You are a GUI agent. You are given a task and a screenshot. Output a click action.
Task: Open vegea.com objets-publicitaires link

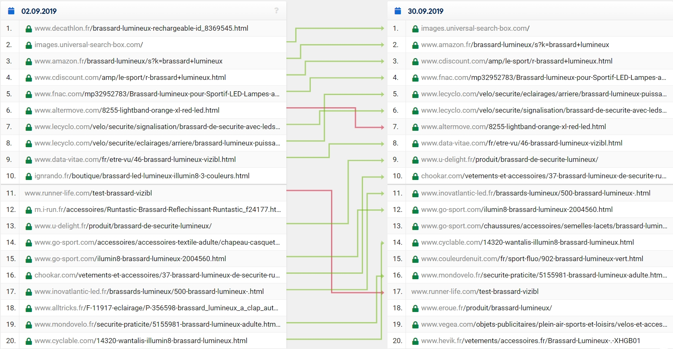coord(544,324)
